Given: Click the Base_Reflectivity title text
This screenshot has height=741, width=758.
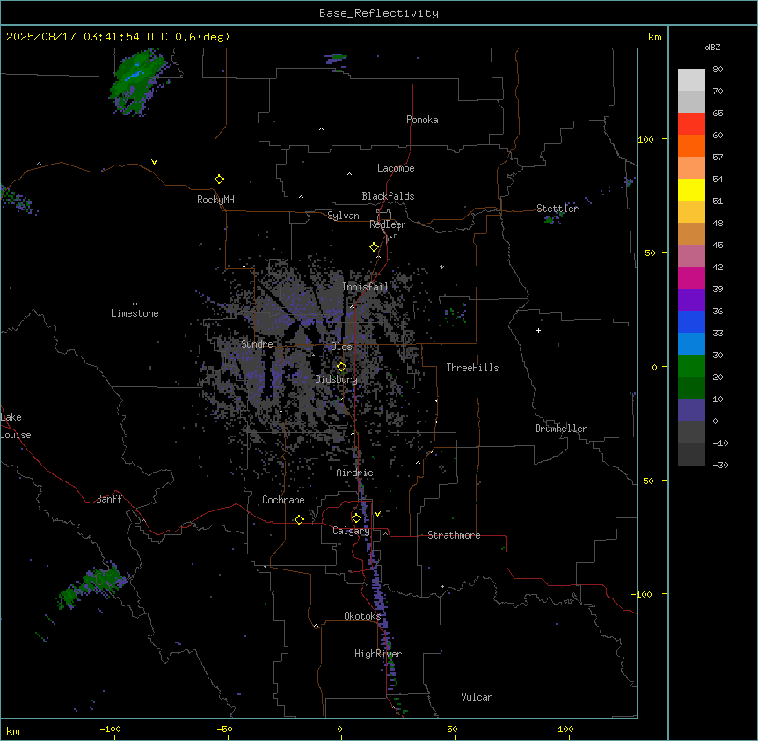Looking at the screenshot, I should (x=379, y=13).
